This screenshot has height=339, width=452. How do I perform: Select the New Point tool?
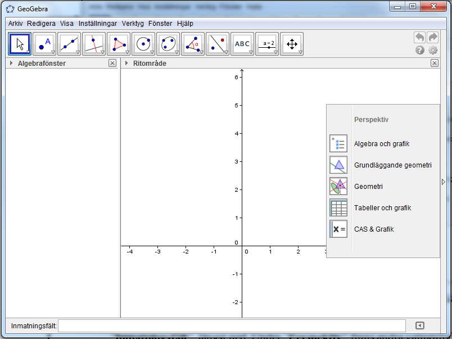[44, 44]
